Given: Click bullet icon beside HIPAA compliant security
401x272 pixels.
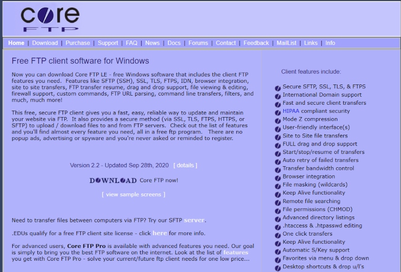Looking at the screenshot, I should (277, 113).
